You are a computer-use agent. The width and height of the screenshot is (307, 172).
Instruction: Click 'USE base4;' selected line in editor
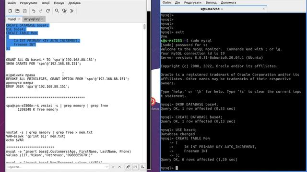pyautogui.click(x=16, y=29)
